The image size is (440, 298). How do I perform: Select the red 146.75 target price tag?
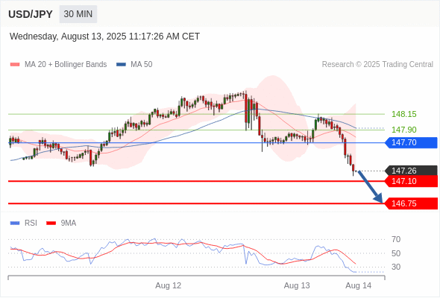(411, 203)
